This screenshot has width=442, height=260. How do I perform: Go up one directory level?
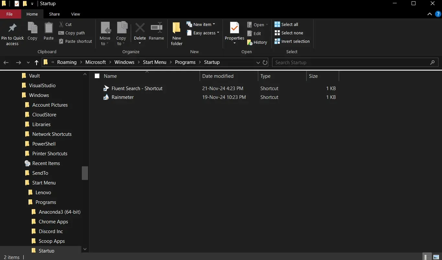coord(36,62)
